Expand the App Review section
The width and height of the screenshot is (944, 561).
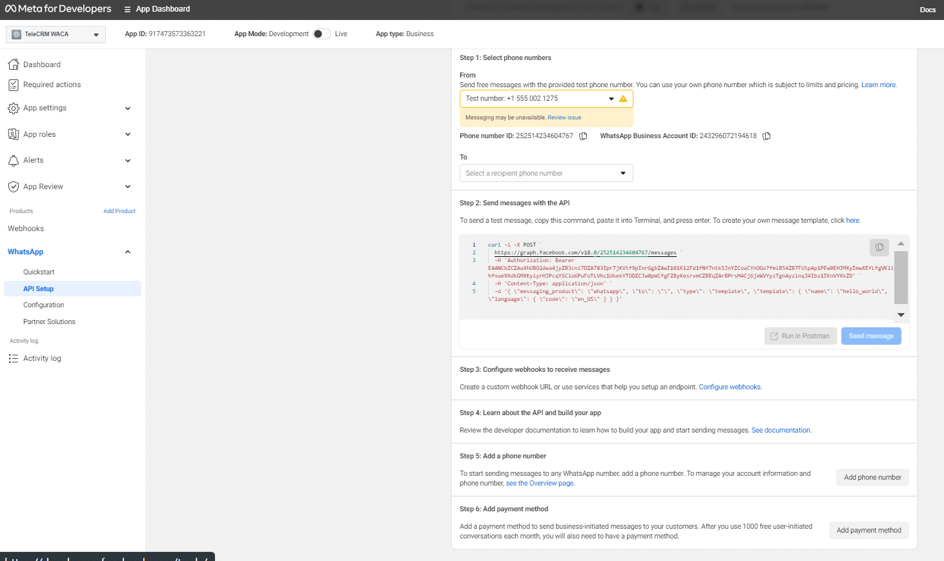click(x=128, y=187)
